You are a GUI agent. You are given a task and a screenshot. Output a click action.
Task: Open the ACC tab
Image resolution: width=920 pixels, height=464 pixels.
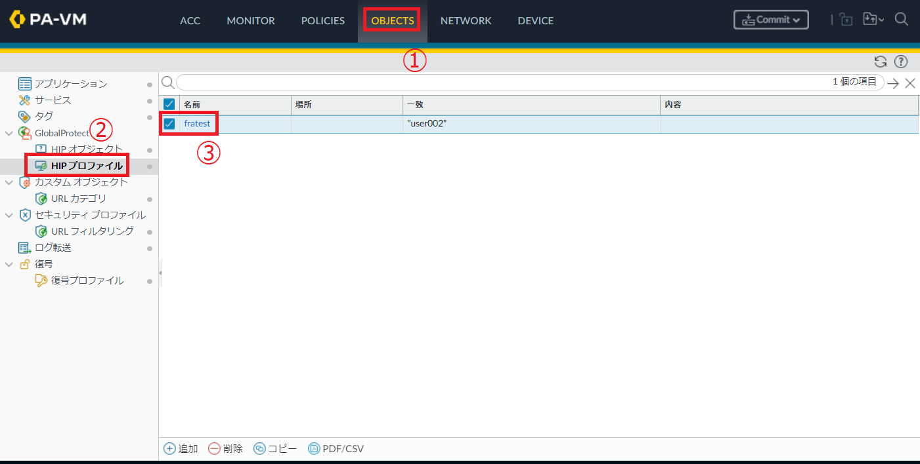[190, 21]
